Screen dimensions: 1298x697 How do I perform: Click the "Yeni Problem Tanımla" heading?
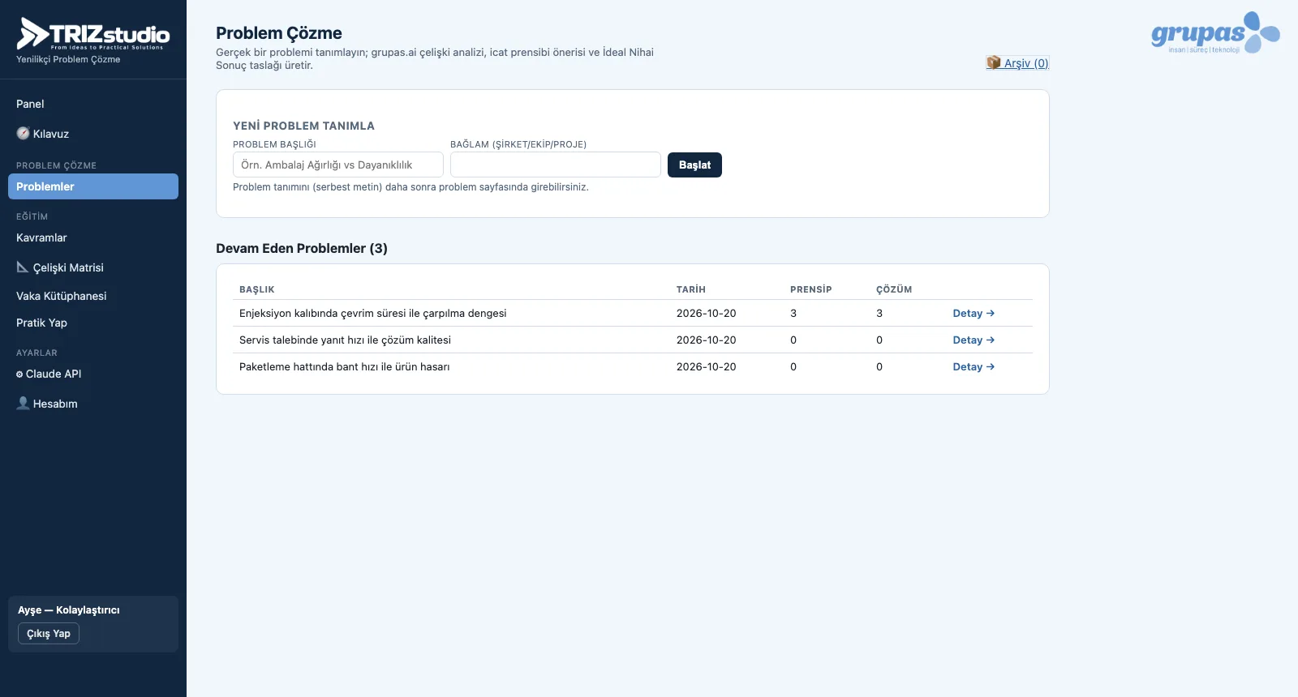click(303, 126)
